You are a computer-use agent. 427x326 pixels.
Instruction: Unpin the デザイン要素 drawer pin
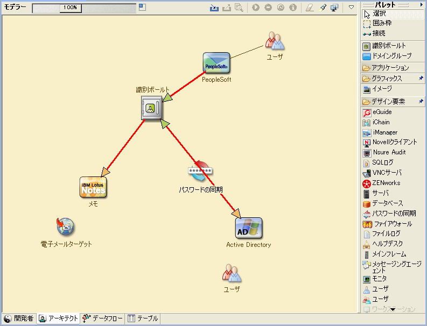click(421, 102)
